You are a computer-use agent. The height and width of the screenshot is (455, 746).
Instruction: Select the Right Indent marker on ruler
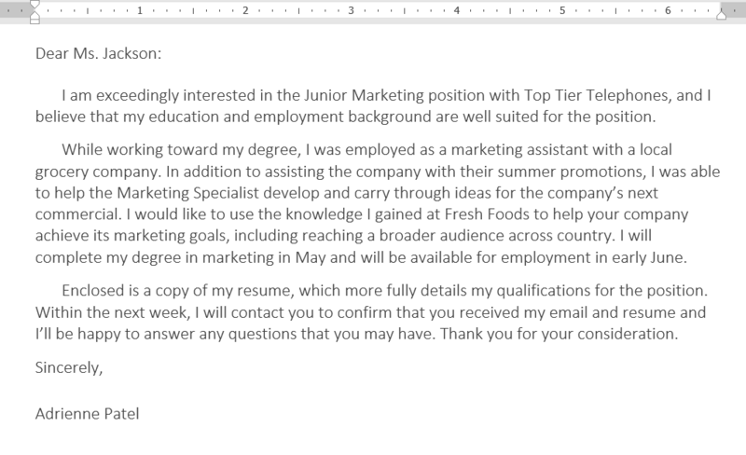click(721, 15)
